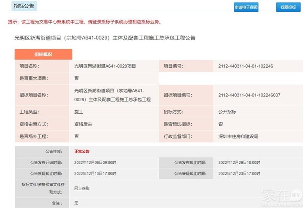This screenshot has height=208, width=305.
Task: Select the 网上获取 value
Action: (82, 188)
